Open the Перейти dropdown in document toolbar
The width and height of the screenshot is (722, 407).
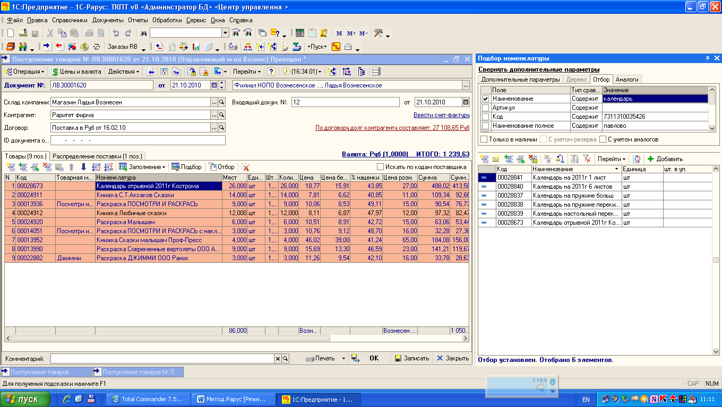[247, 72]
